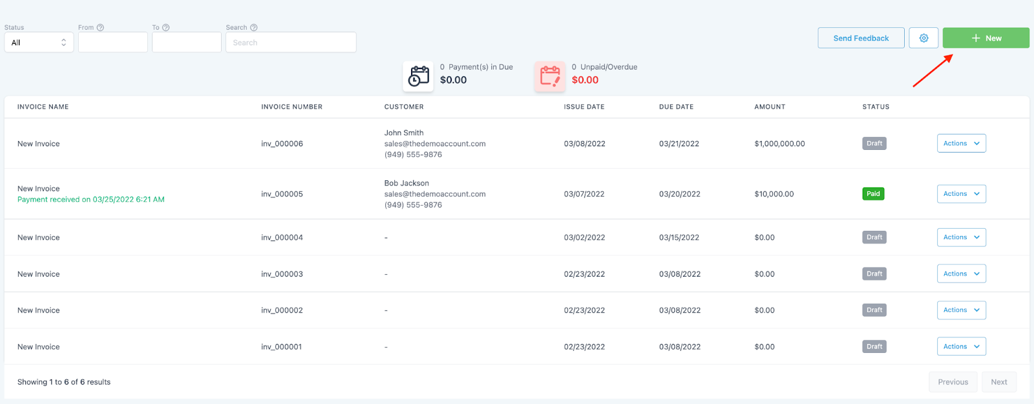This screenshot has height=404, width=1034.
Task: Click the Send Feedback button
Action: click(861, 38)
